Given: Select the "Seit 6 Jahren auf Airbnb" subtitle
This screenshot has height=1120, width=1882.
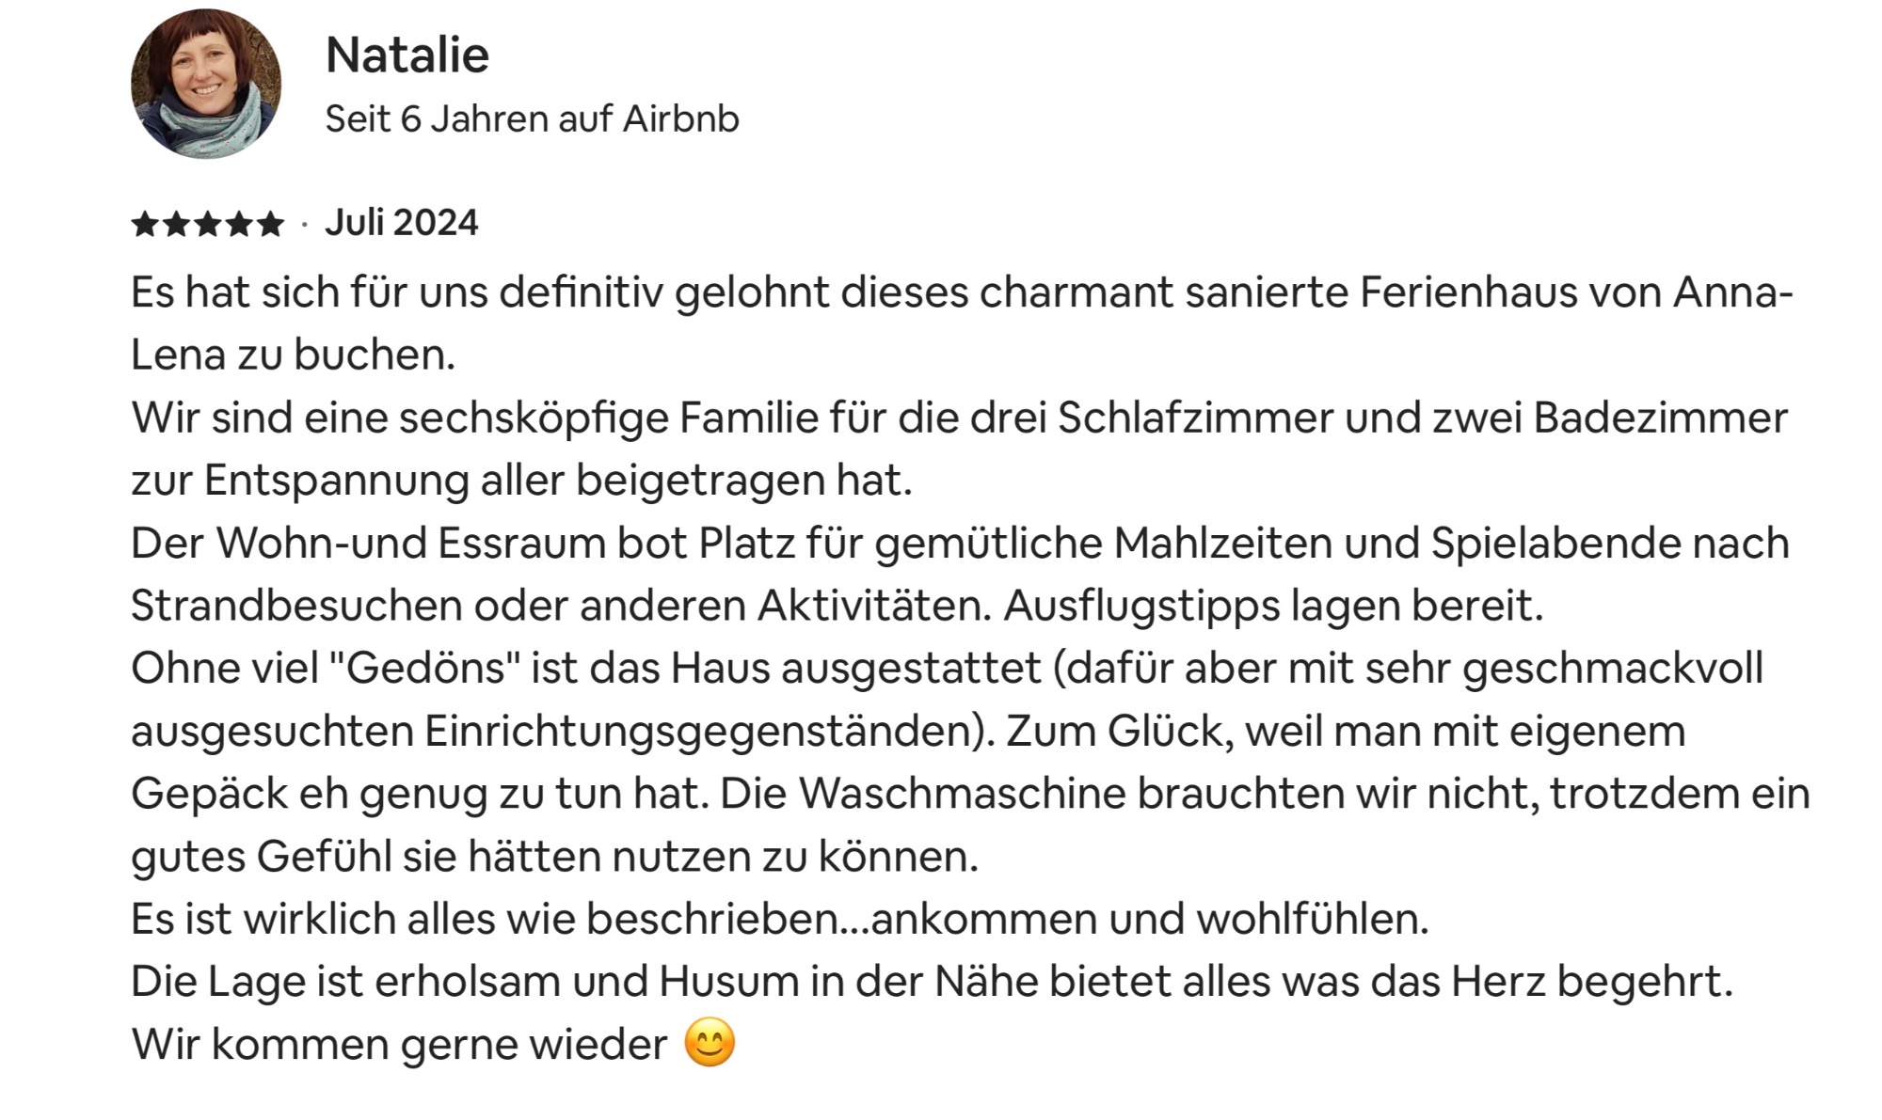Looking at the screenshot, I should (532, 118).
